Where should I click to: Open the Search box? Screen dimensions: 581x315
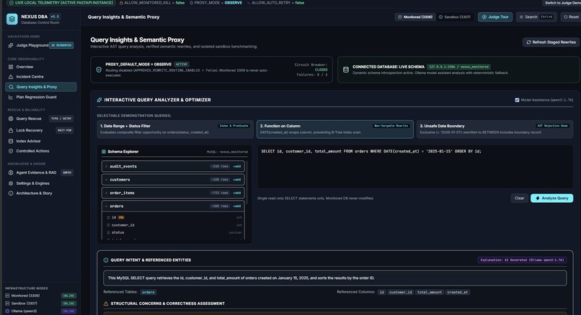point(536,17)
